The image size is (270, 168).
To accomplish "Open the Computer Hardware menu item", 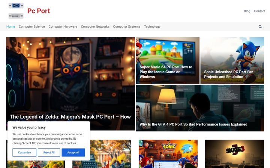I will tap(63, 27).
